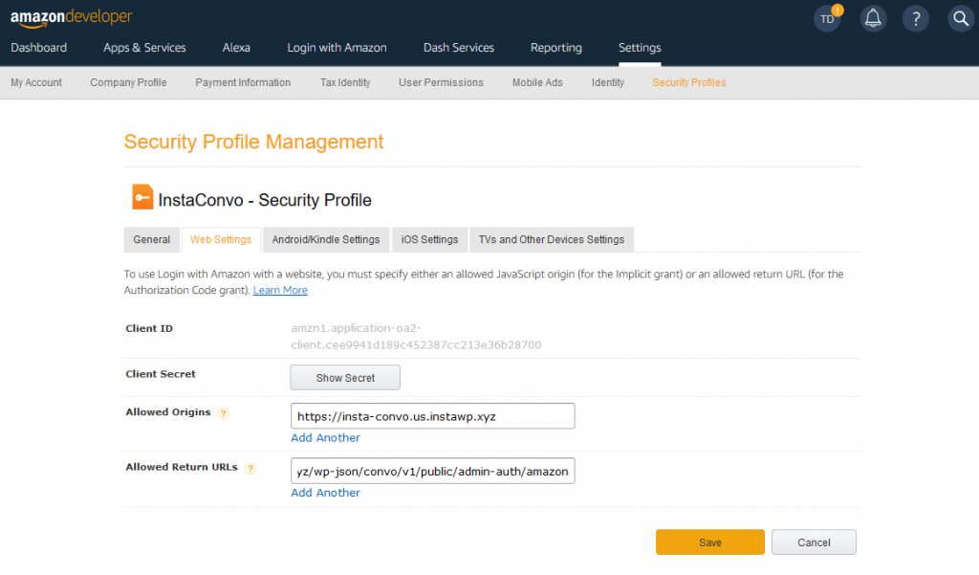Open Company Profile settings
979x575 pixels.
point(129,82)
